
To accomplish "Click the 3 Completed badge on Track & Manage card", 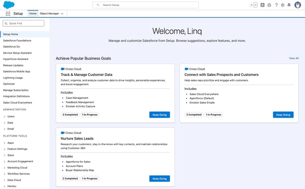I will coord(70,114).
